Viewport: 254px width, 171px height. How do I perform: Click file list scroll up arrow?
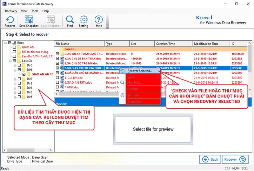pos(250,43)
